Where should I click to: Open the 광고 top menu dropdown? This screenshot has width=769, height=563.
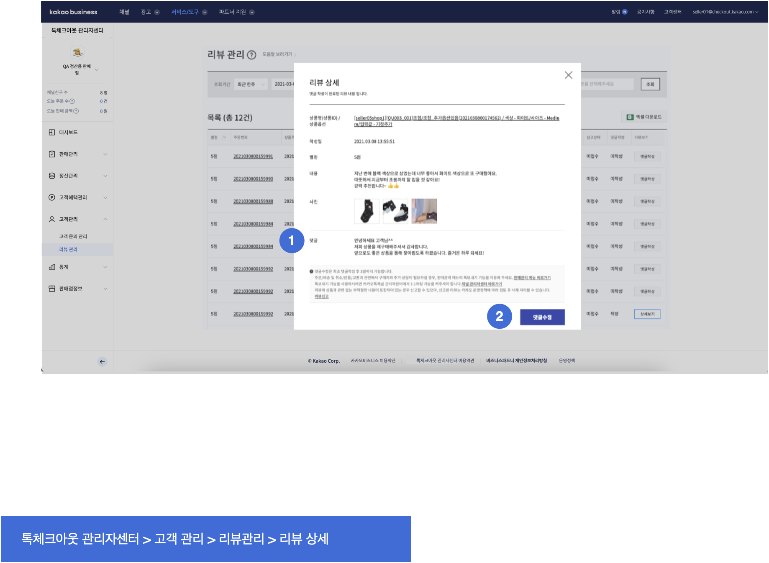click(150, 12)
